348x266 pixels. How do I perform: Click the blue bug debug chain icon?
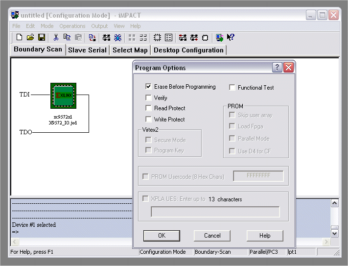coord(117,38)
